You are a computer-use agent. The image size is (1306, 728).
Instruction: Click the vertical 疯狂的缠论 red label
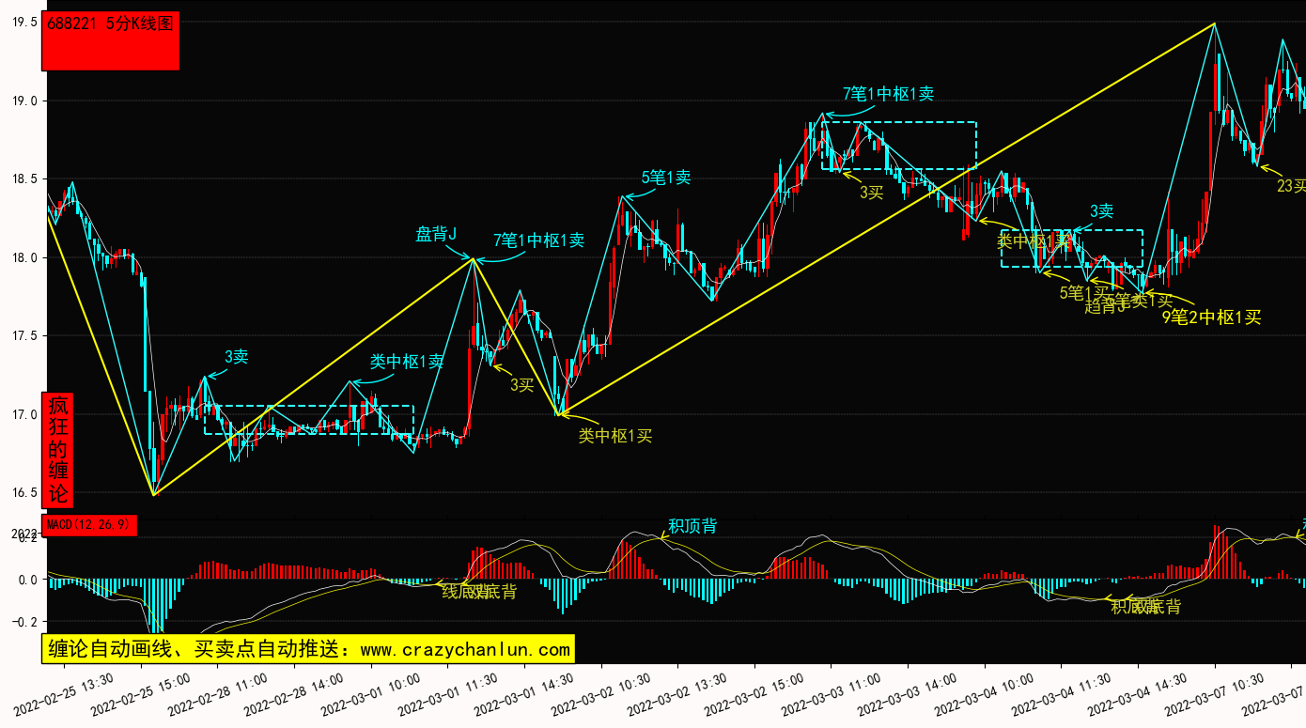coord(58,449)
